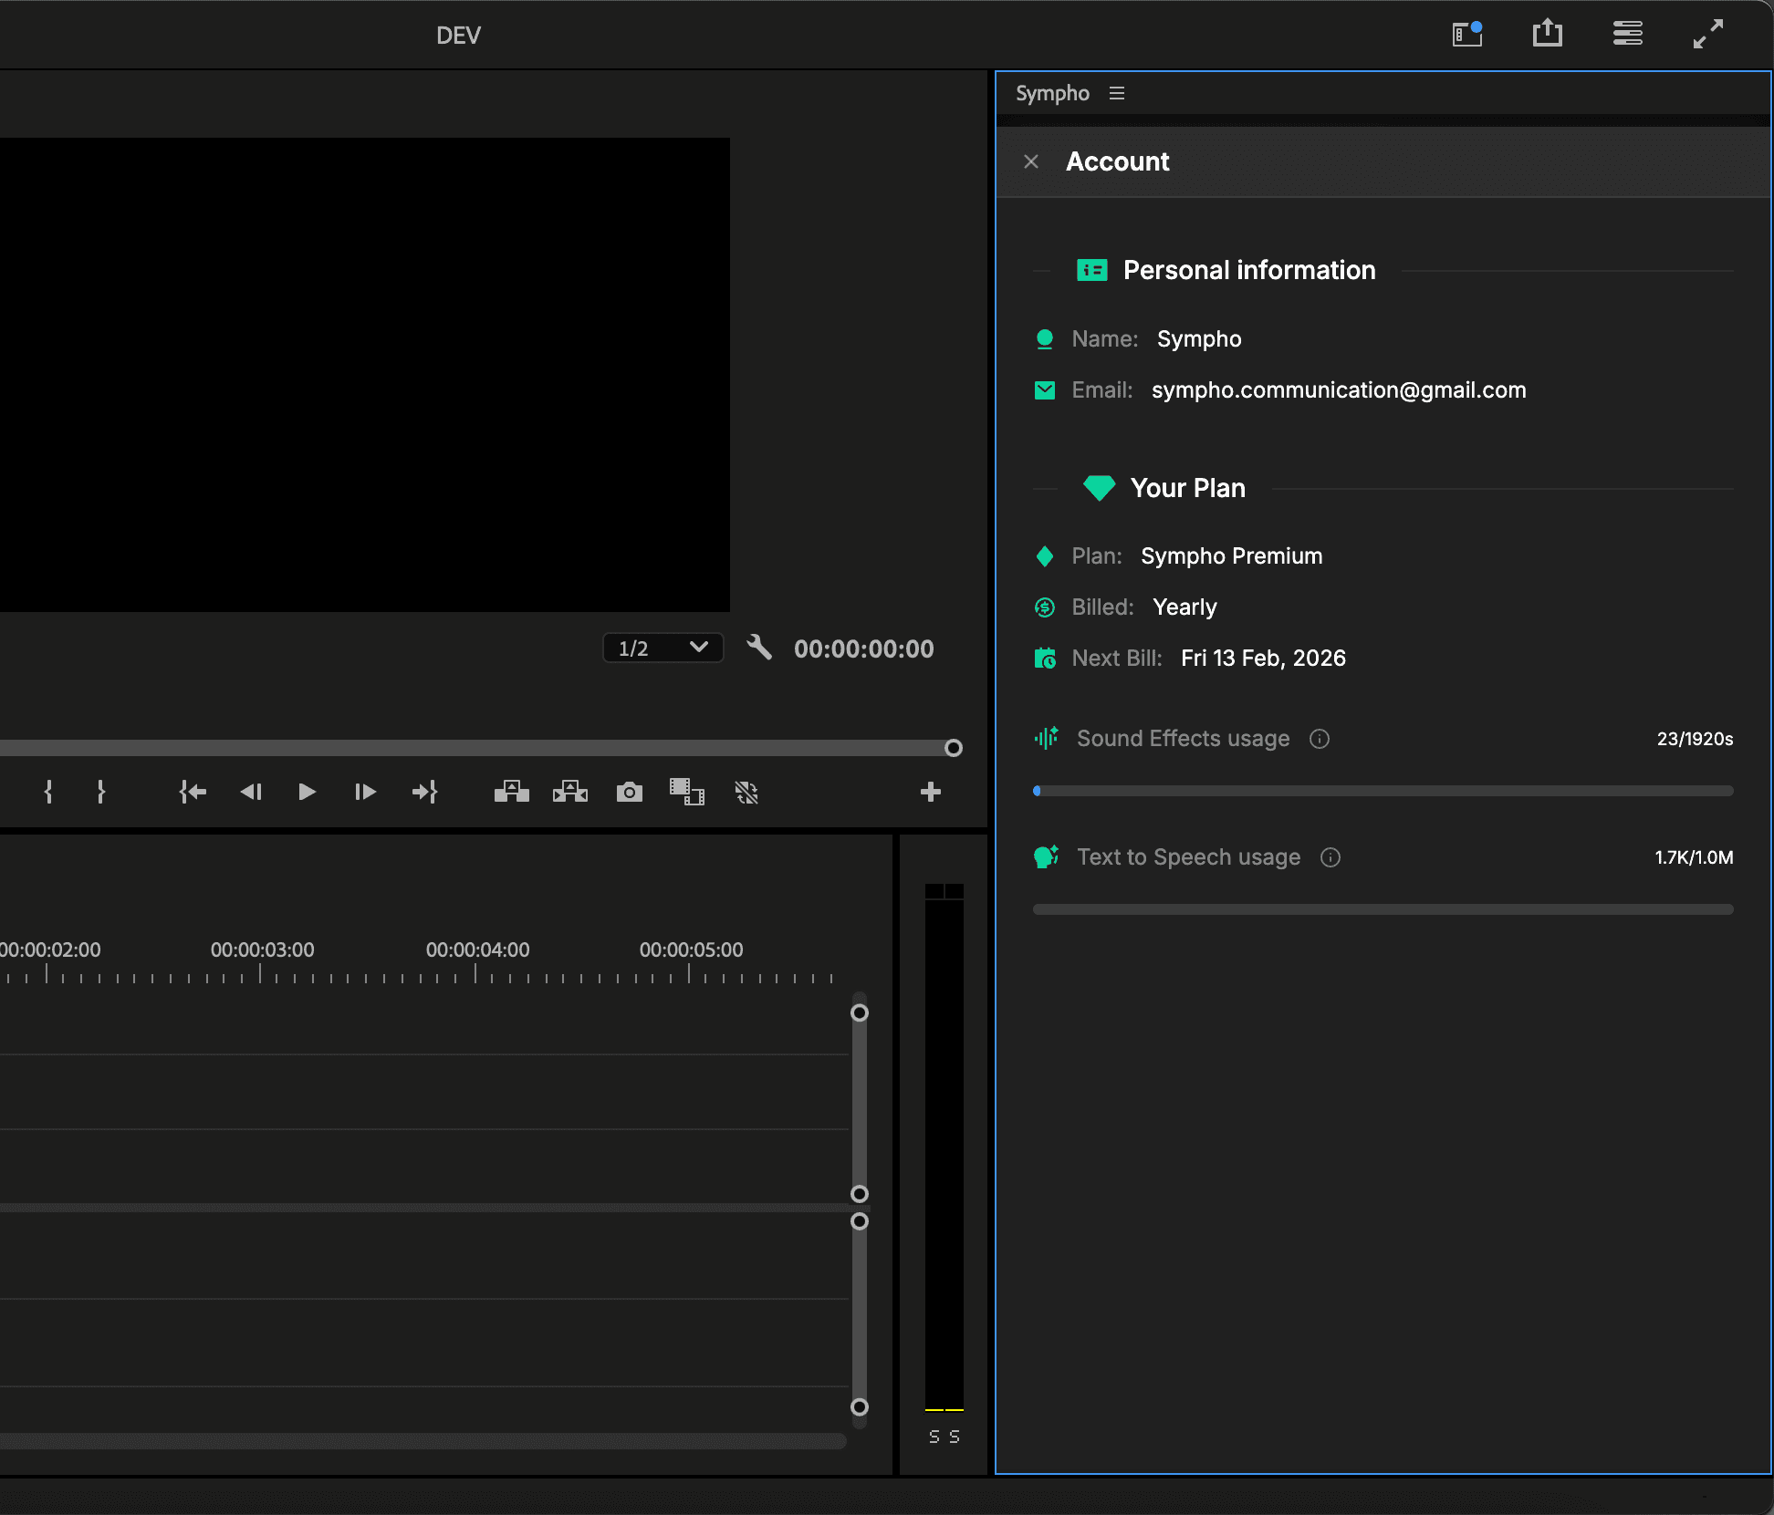Click the Next Bill calendar icon
The width and height of the screenshot is (1774, 1515).
click(1045, 658)
